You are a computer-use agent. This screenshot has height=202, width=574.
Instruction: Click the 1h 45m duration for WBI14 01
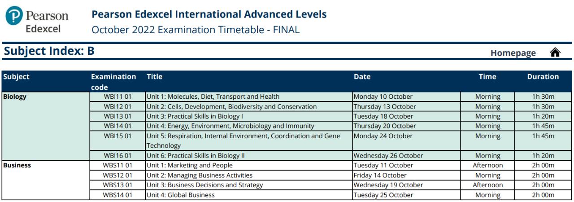(543, 126)
